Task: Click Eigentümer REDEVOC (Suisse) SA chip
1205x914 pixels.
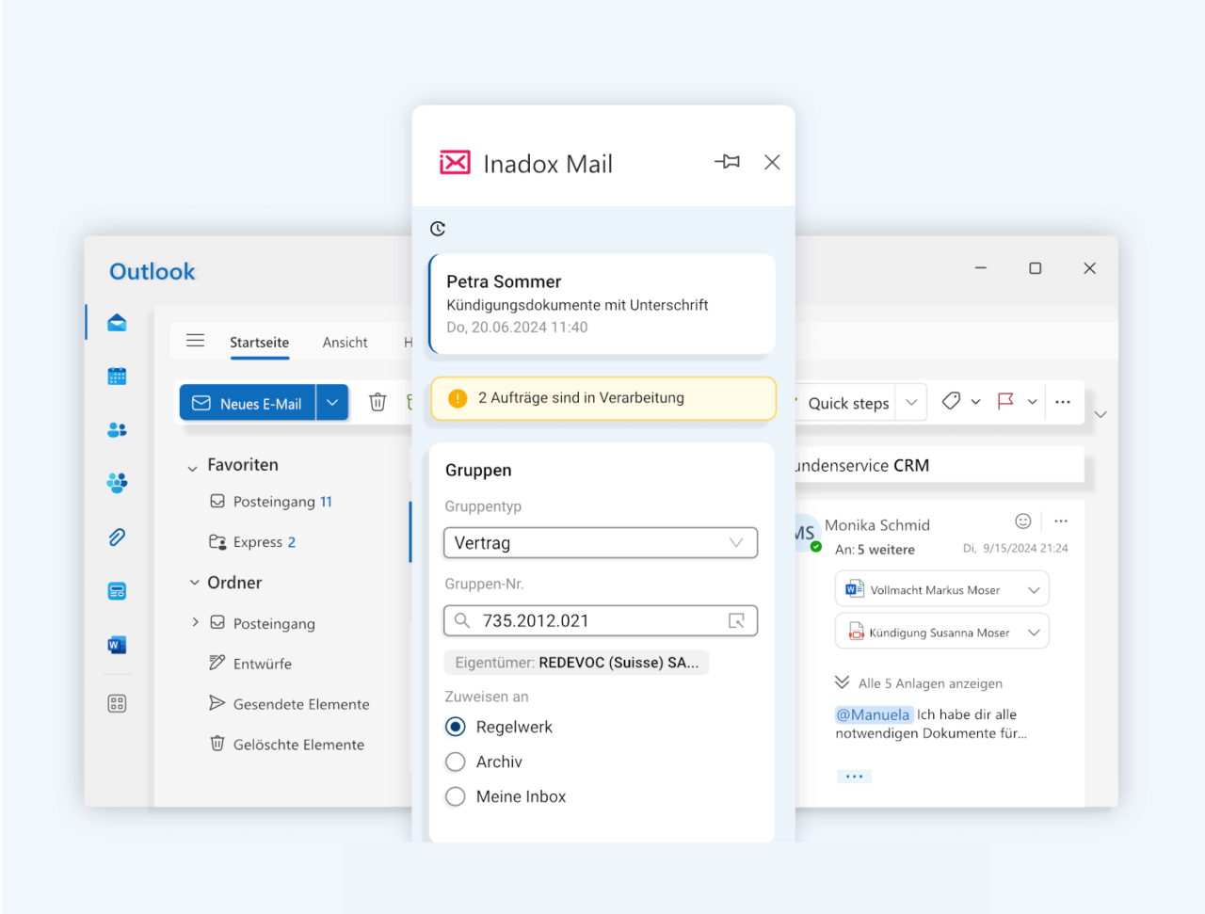Action: 576,663
